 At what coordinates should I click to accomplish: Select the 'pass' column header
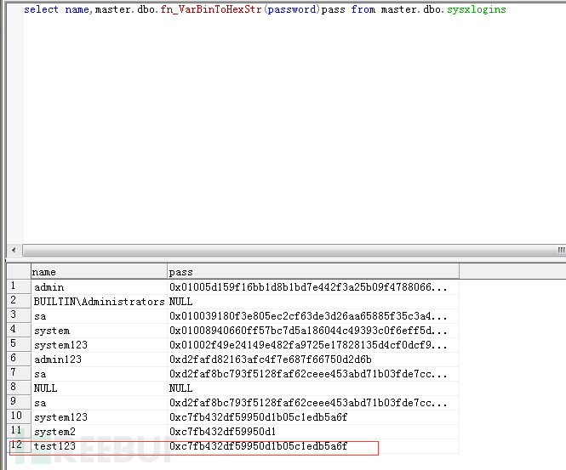pos(312,272)
